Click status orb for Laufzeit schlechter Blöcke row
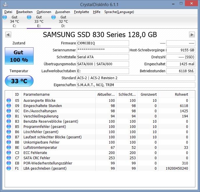Image resolution: width=200 pixels, height=192 pixels. (9, 137)
